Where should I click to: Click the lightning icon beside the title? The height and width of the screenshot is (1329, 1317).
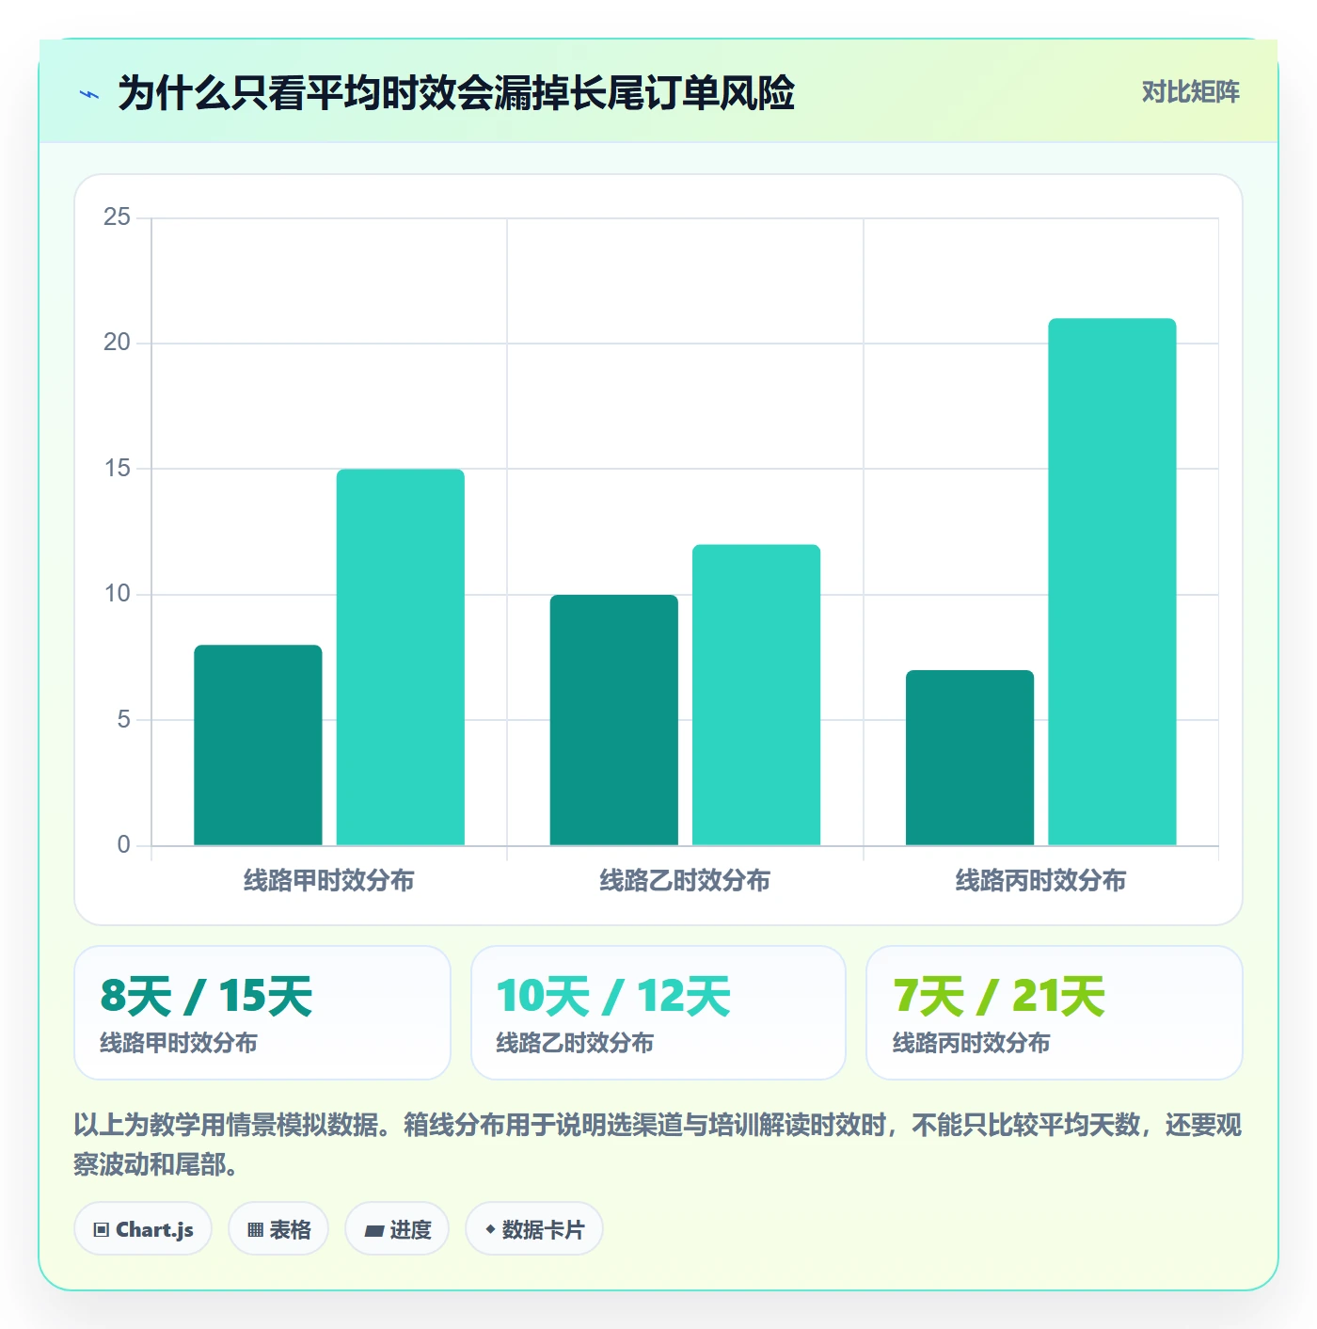[x=89, y=94]
